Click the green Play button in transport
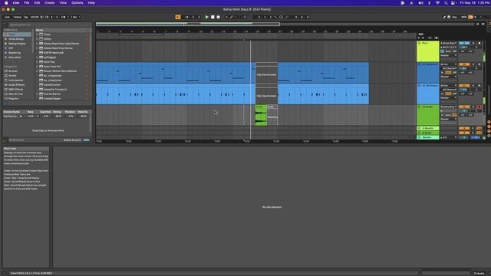The width and height of the screenshot is (491, 276). pos(206,17)
